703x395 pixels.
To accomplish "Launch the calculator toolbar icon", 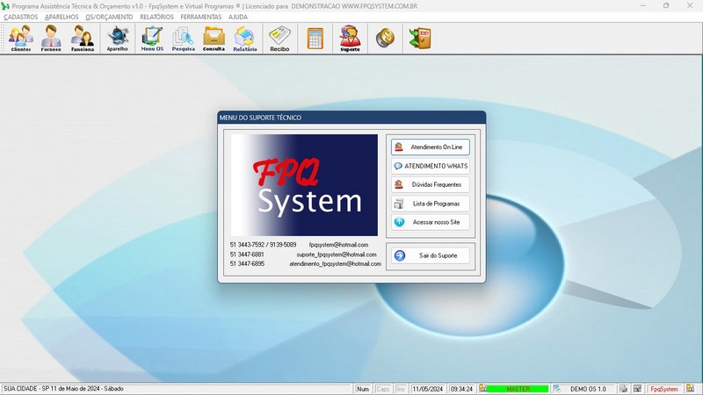I will click(315, 39).
